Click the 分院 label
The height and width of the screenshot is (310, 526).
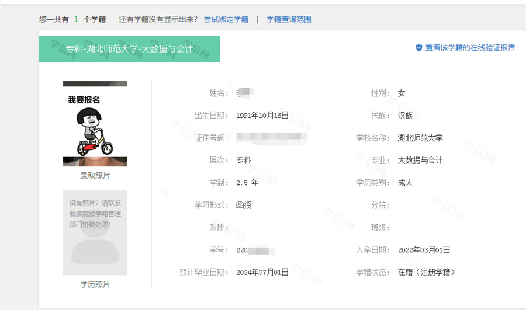pos(380,205)
